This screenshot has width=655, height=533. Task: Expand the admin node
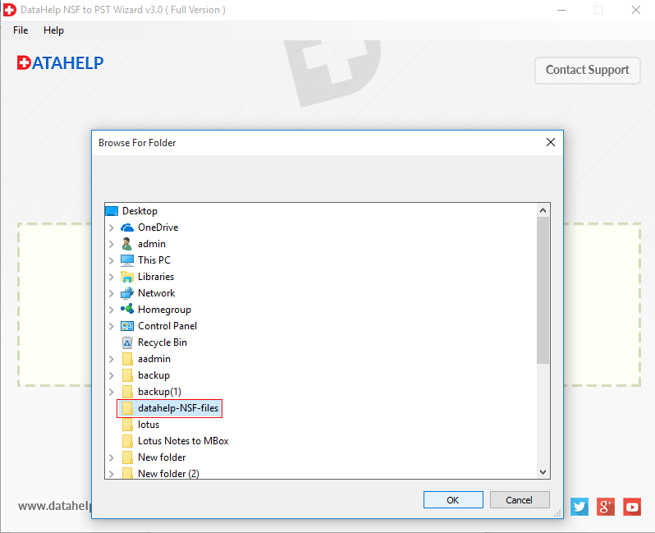tap(112, 244)
